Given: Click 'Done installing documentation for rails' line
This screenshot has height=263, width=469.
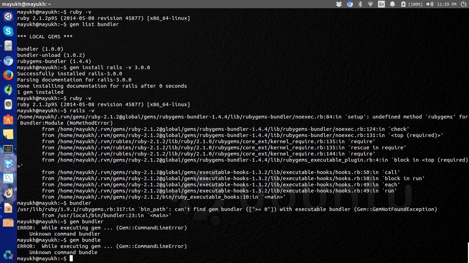Looking at the screenshot, I should coord(102,86).
